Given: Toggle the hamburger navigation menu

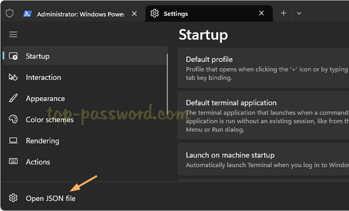Looking at the screenshot, I should pyautogui.click(x=13, y=34).
